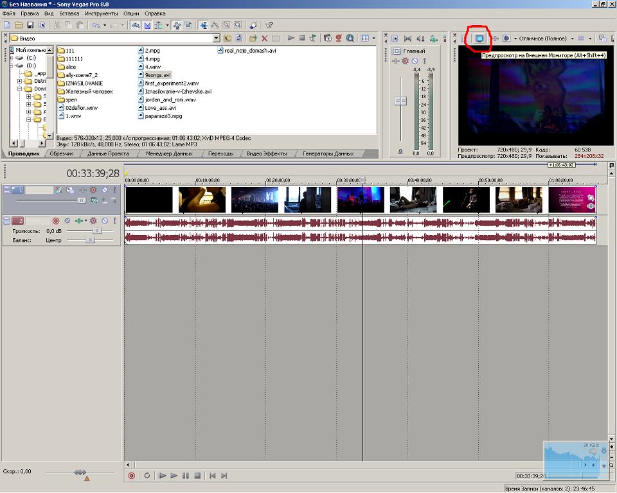The image size is (617, 493).
Task: Click the Paste clipboard icon in the main toolbar
Action: coord(80,25)
